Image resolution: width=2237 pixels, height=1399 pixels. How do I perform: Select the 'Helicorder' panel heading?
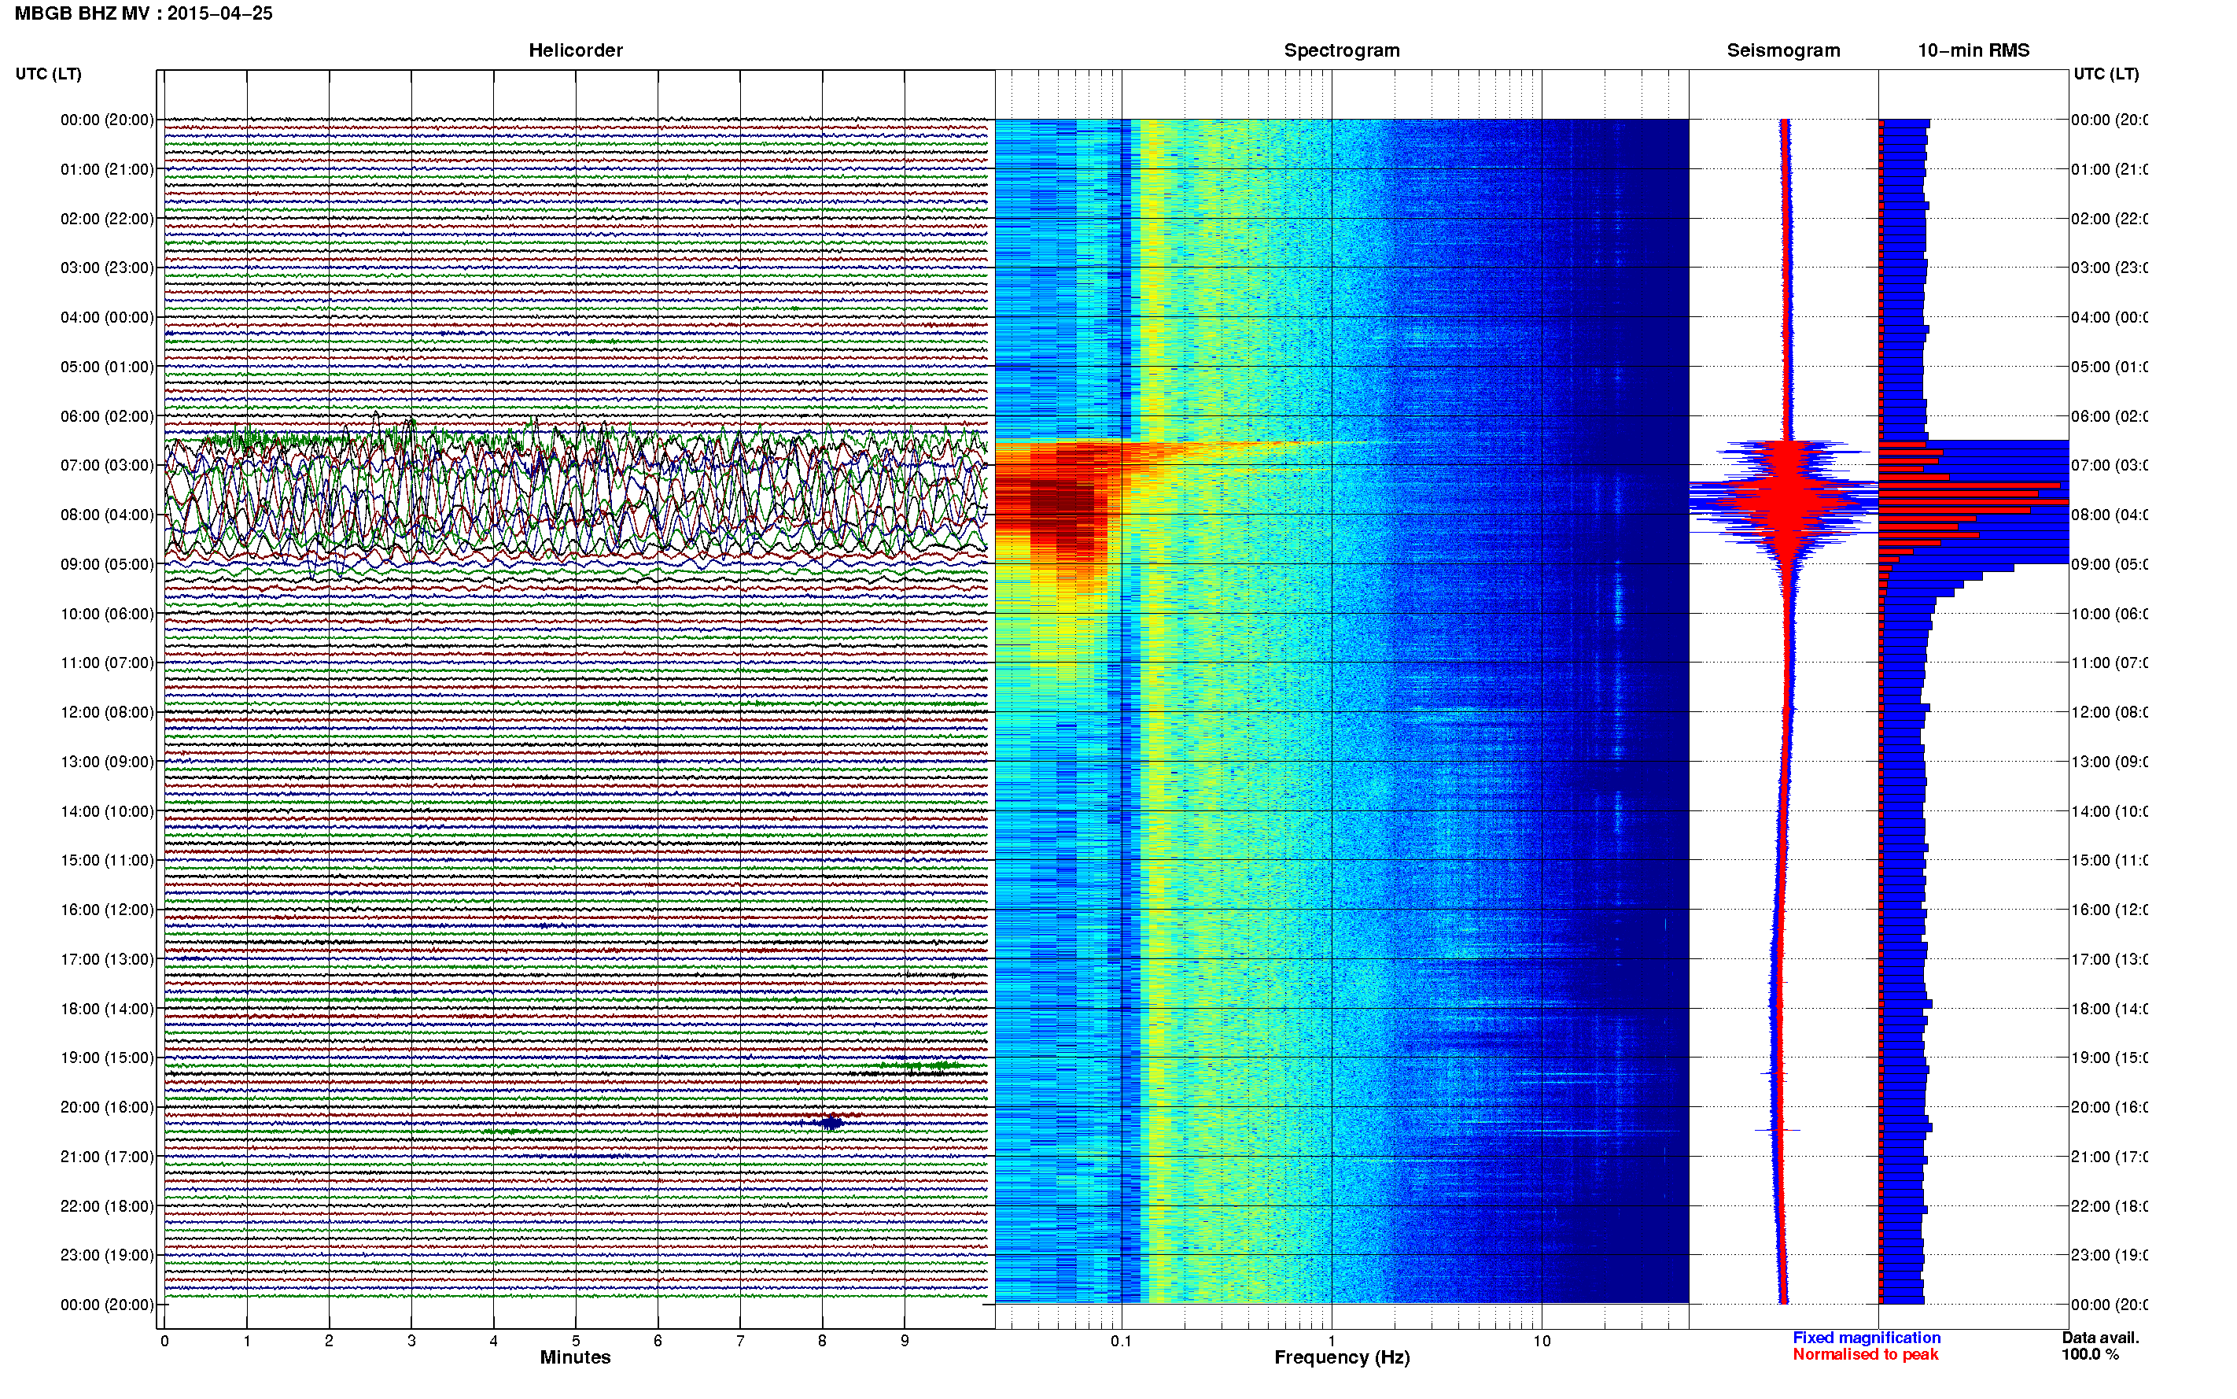pos(575,50)
